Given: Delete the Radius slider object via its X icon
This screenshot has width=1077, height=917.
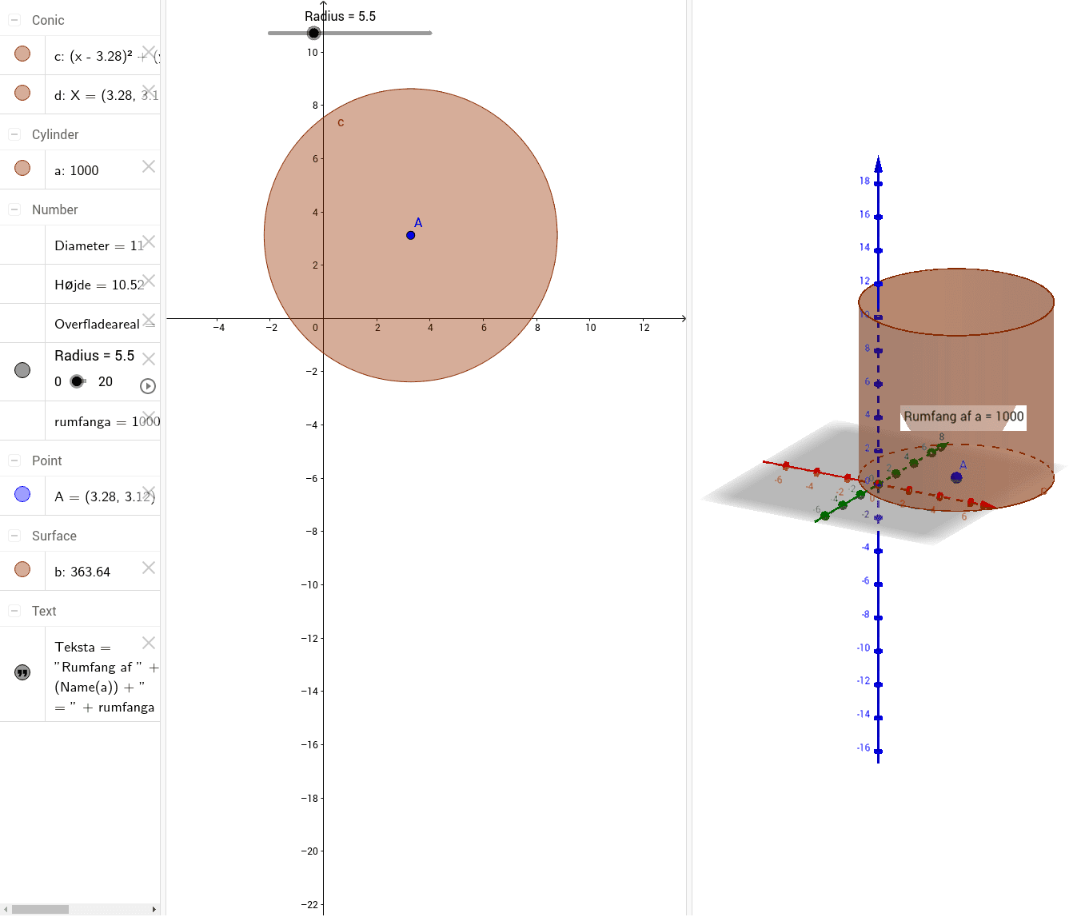Looking at the screenshot, I should click(148, 358).
